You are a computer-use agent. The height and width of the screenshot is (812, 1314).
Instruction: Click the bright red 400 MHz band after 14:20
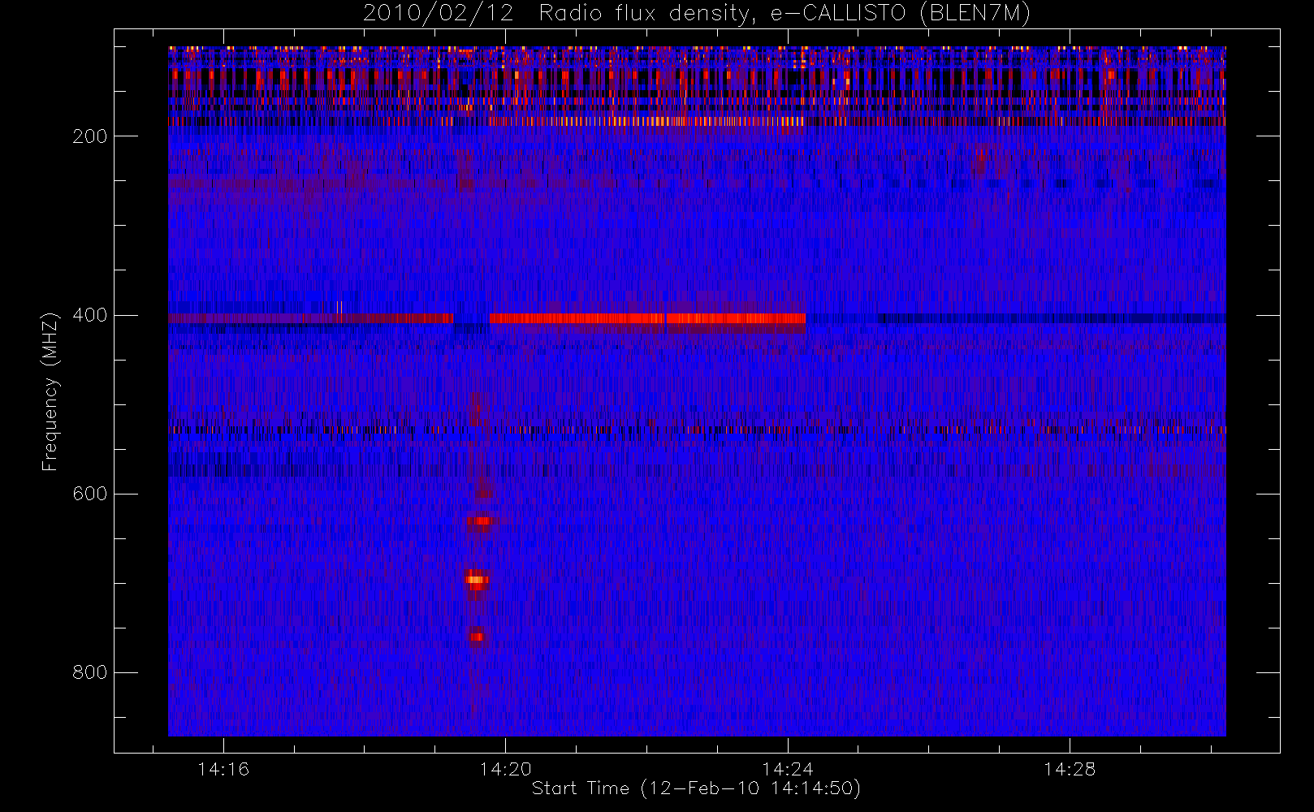647,318
